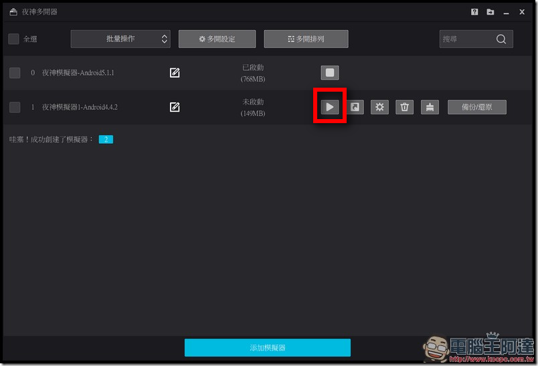Click the 多開排列 arrange button

click(306, 39)
